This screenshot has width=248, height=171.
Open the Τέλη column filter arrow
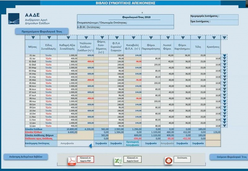pos(198,38)
